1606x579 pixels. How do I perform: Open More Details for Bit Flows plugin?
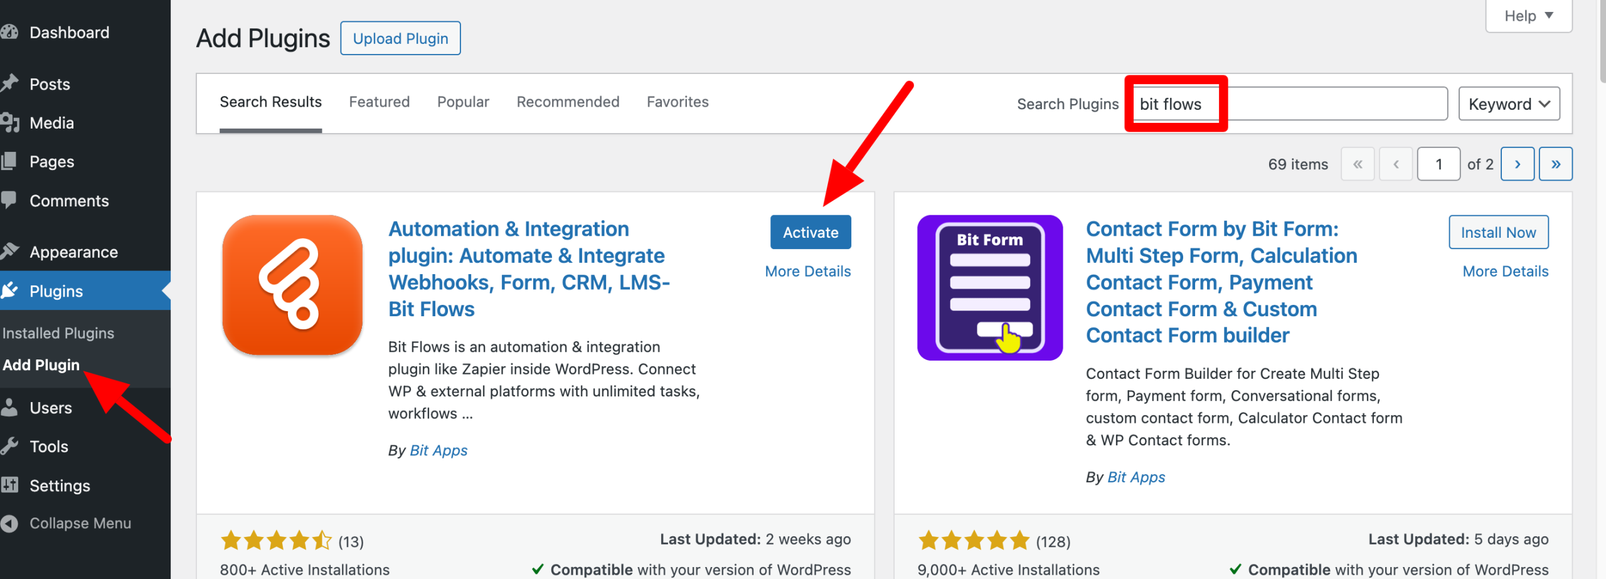click(x=808, y=271)
